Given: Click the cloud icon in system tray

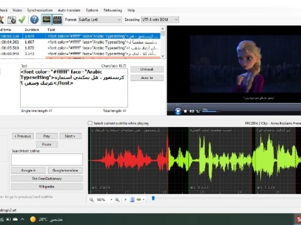Looking at the screenshot, I should [x=15, y=219].
